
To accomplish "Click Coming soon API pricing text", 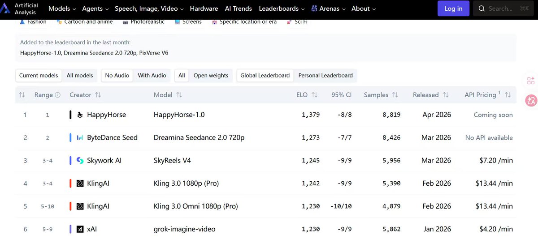I will pyautogui.click(x=493, y=115).
